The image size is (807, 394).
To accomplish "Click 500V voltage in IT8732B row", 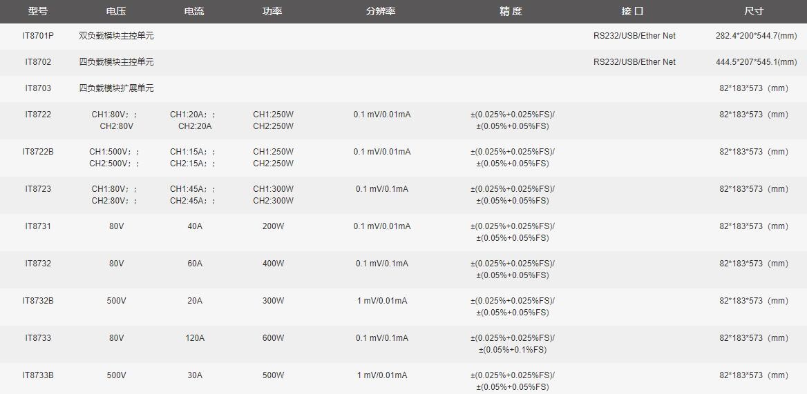I will (x=116, y=301).
